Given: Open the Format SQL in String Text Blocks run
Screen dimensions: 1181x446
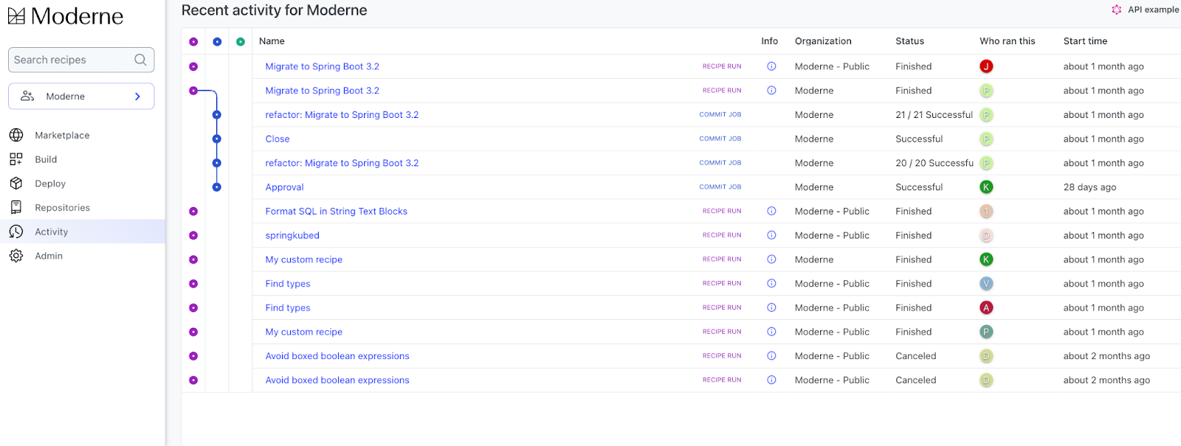Looking at the screenshot, I should [337, 212].
